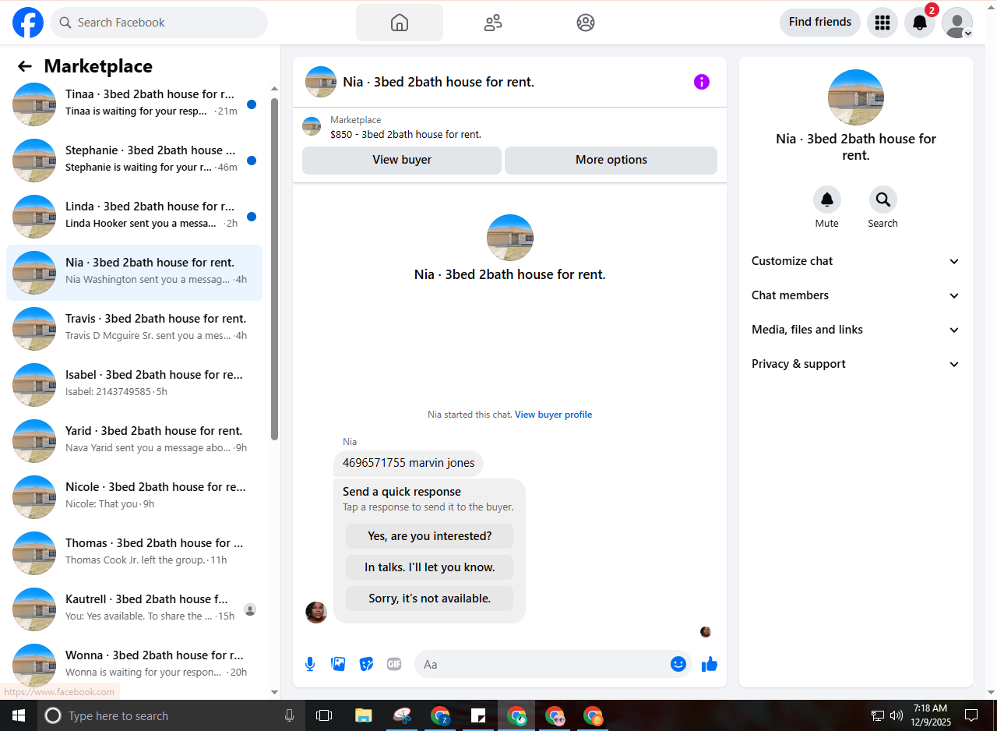
Task: Expand Customize chat section
Action: pos(856,261)
